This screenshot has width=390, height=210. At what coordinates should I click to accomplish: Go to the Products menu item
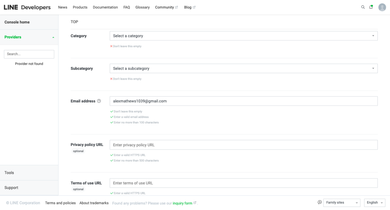coord(80,7)
